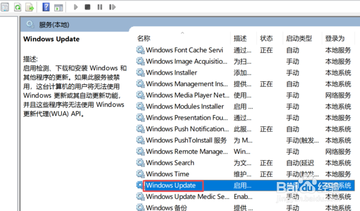Open the Show/Hide Action Pane icon
This screenshot has height=211, width=360.
tap(59, 7)
